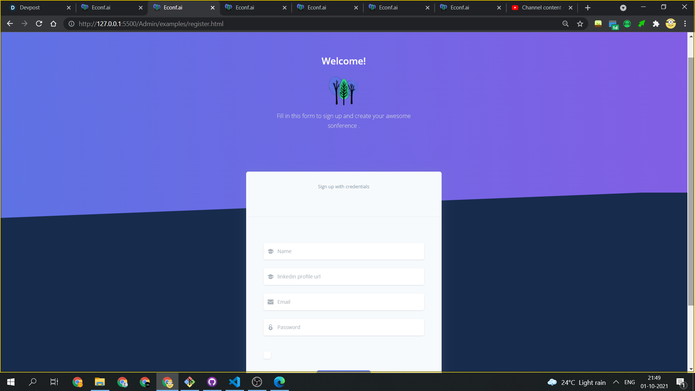Viewport: 695px width, 391px height.
Task: Open the weather widget showing Light rain
Action: click(x=577, y=382)
